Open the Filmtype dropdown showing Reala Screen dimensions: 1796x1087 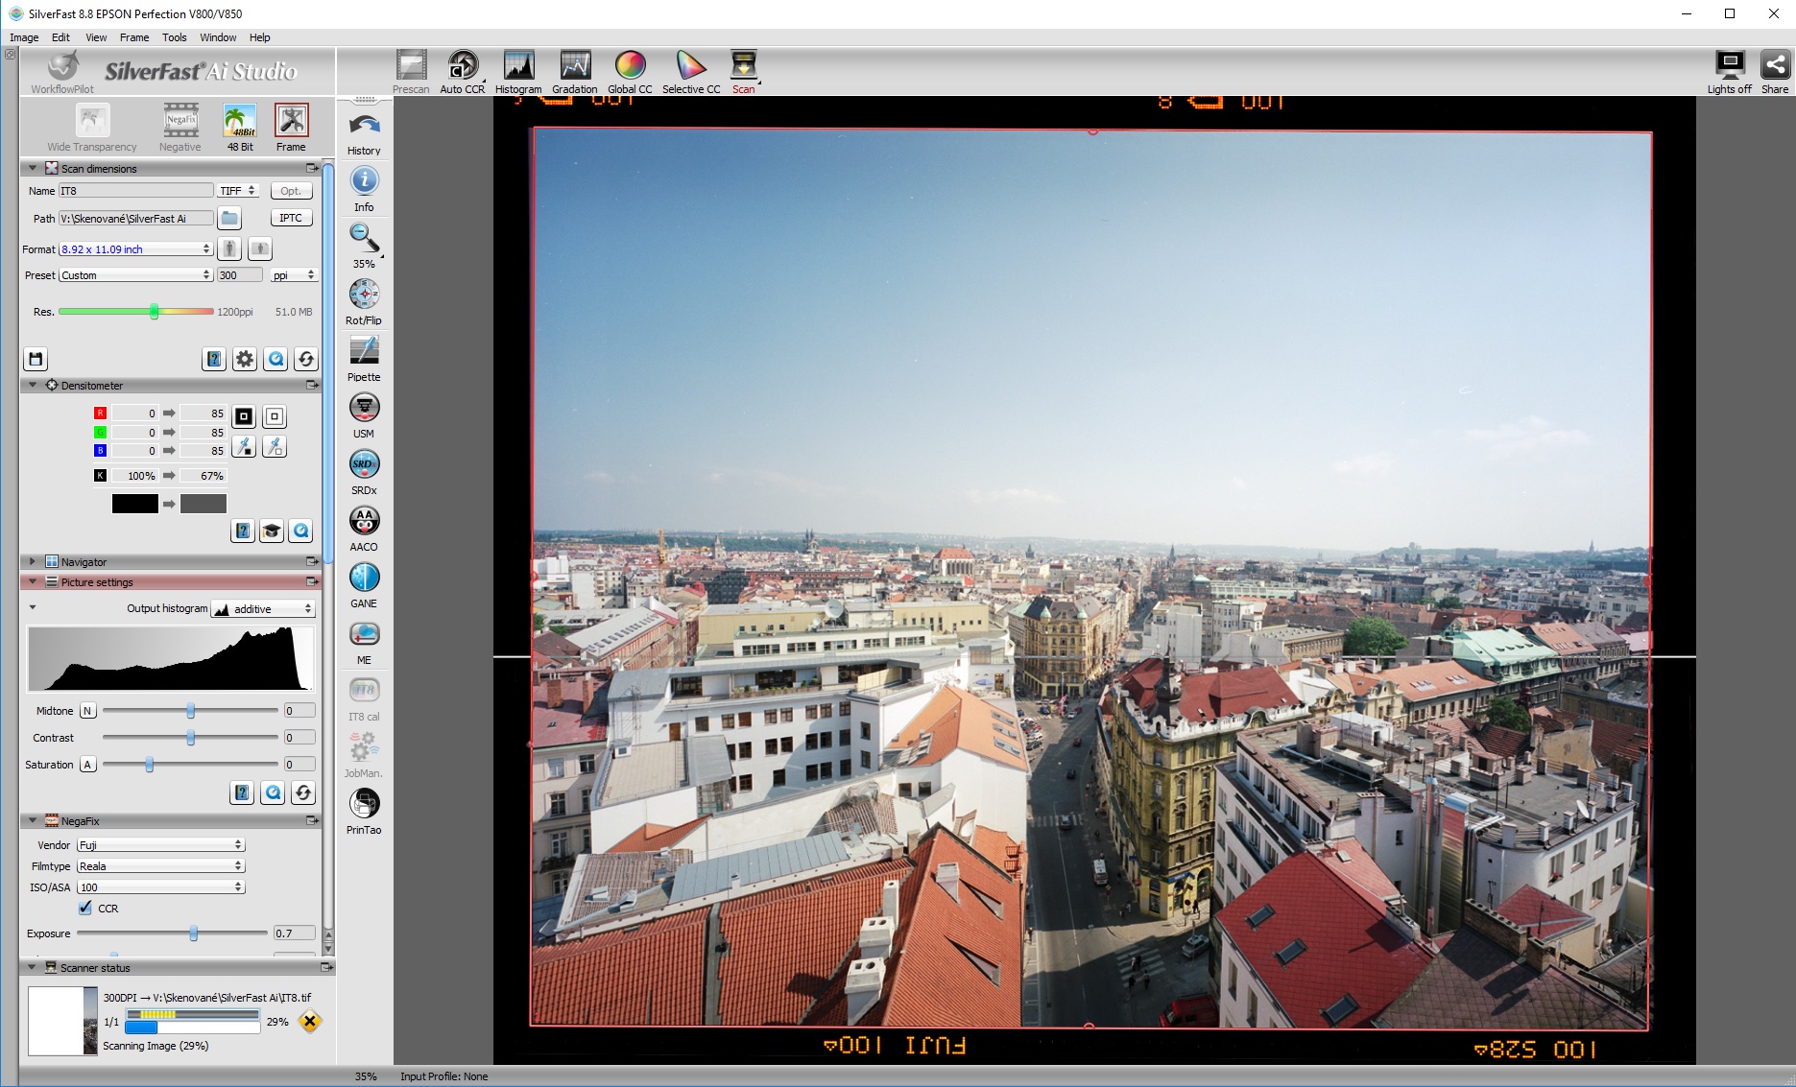coord(160,866)
